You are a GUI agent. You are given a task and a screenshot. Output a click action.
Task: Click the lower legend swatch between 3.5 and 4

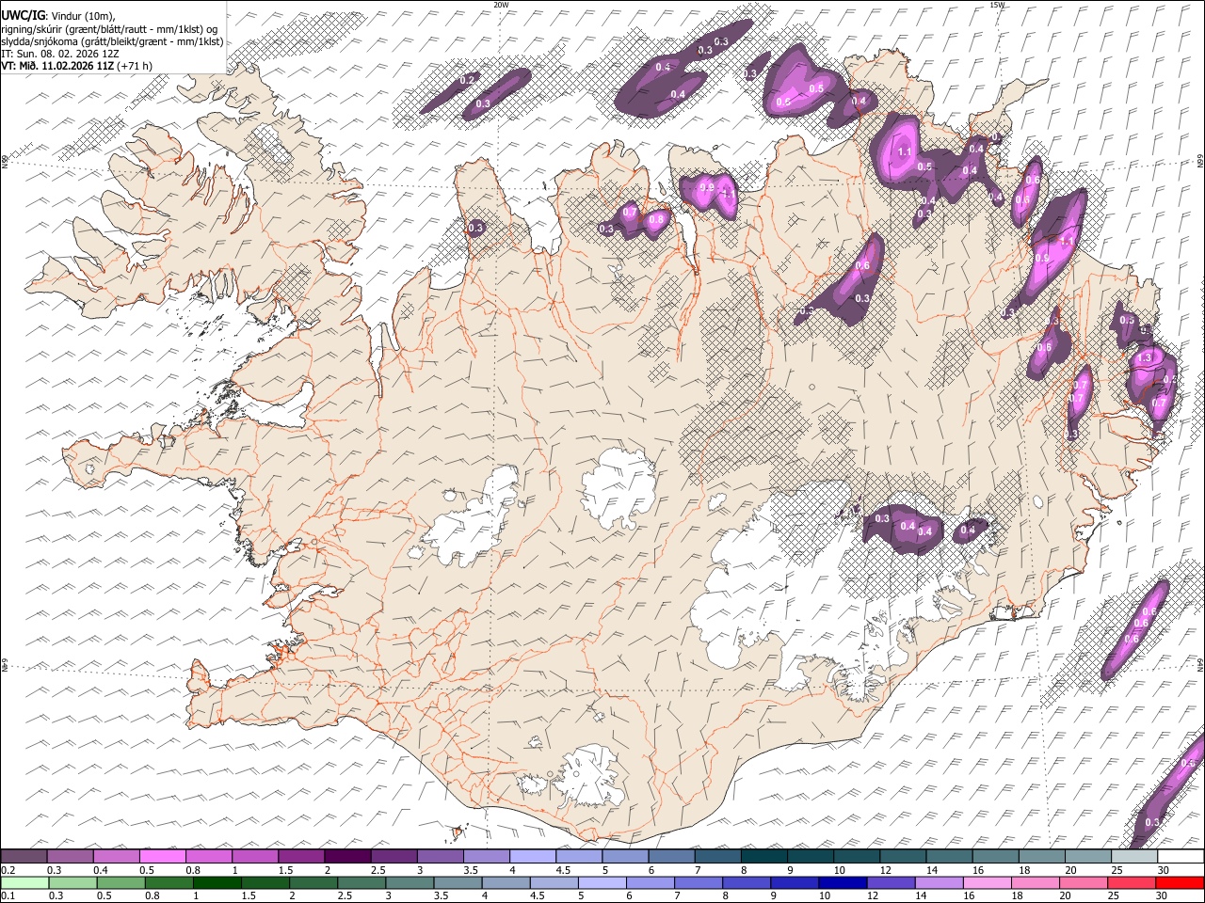[x=458, y=882]
